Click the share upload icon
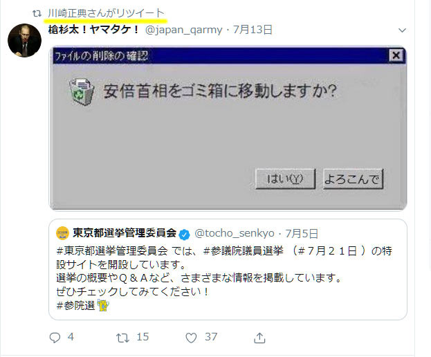 259,338
